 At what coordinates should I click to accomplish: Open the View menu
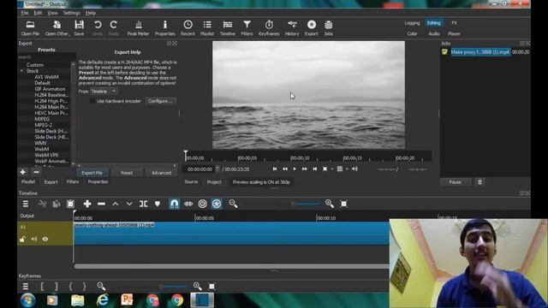(52, 13)
